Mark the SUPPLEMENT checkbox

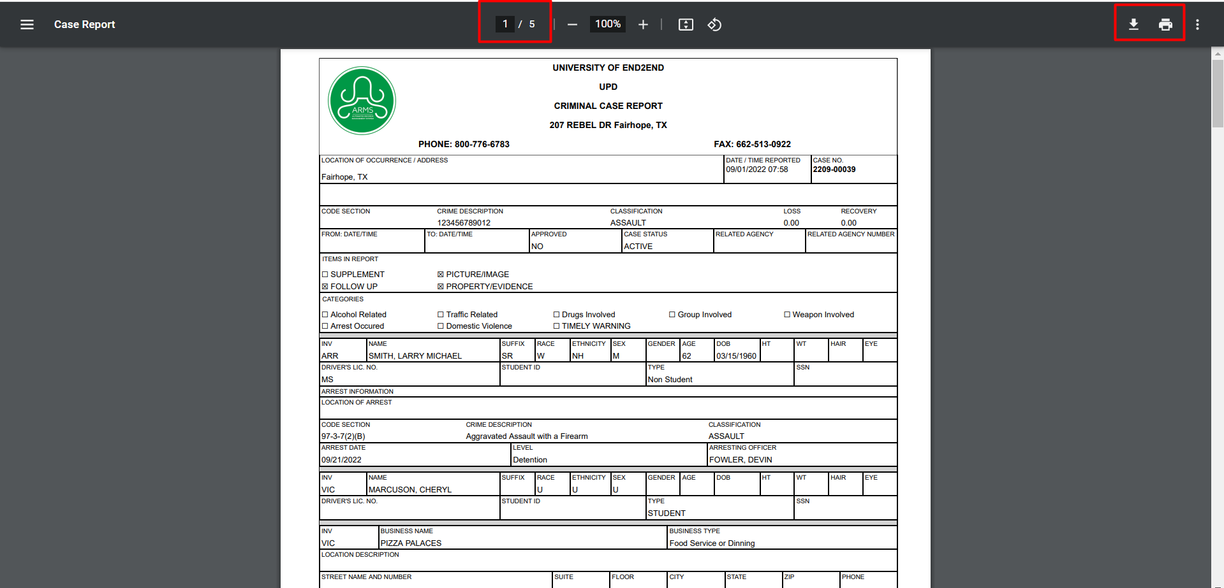point(325,274)
